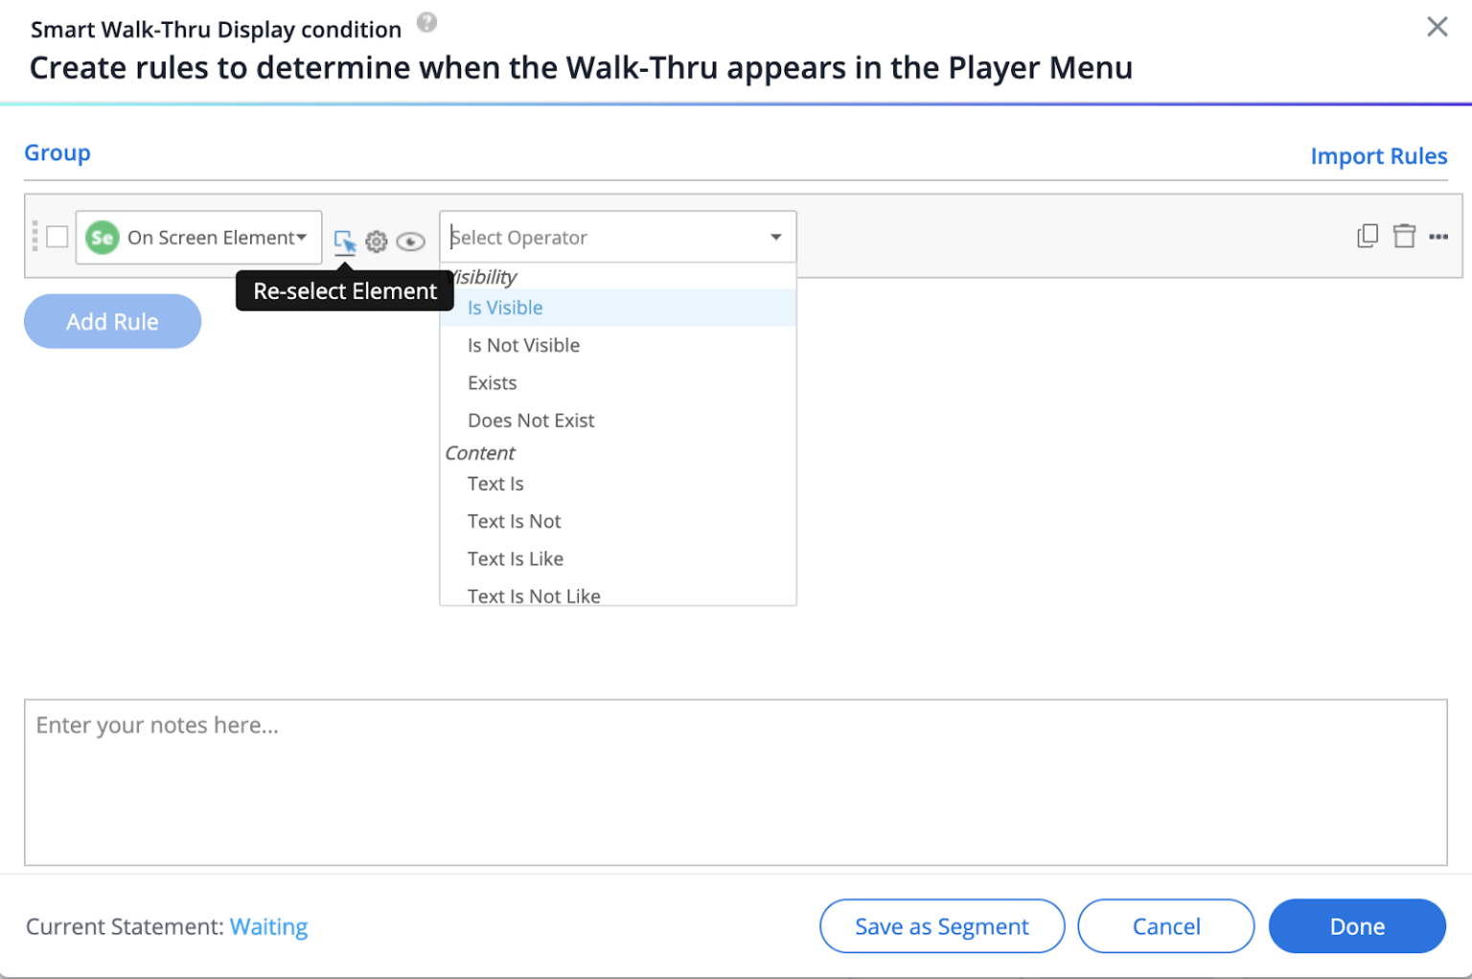The image size is (1472, 979).
Task: Select Is Visible under Visibility
Action: pos(505,308)
